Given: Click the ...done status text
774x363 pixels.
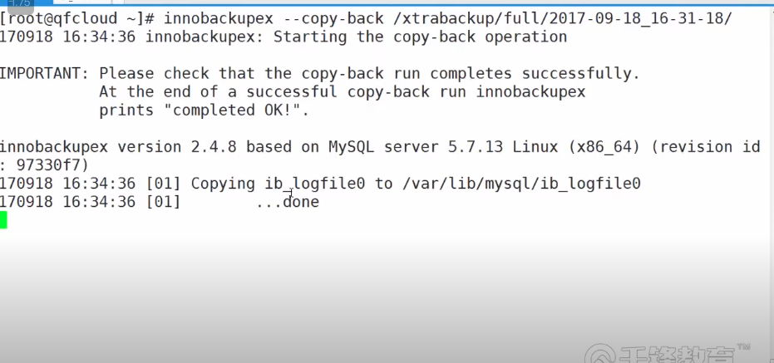Looking at the screenshot, I should tap(287, 202).
